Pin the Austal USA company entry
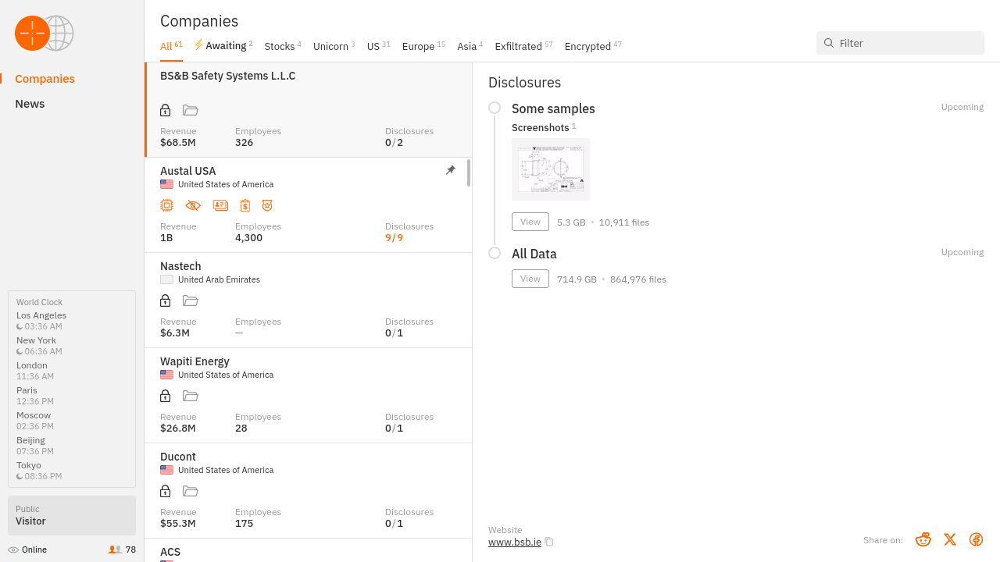 451,170
